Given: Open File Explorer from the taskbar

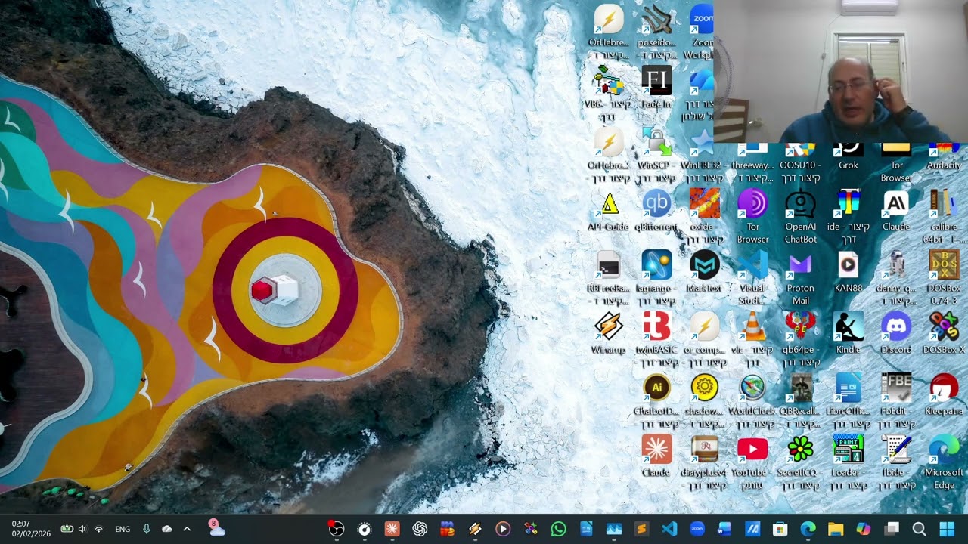Looking at the screenshot, I should (836, 529).
